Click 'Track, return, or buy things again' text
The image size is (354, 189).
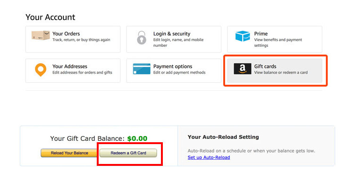click(81, 40)
